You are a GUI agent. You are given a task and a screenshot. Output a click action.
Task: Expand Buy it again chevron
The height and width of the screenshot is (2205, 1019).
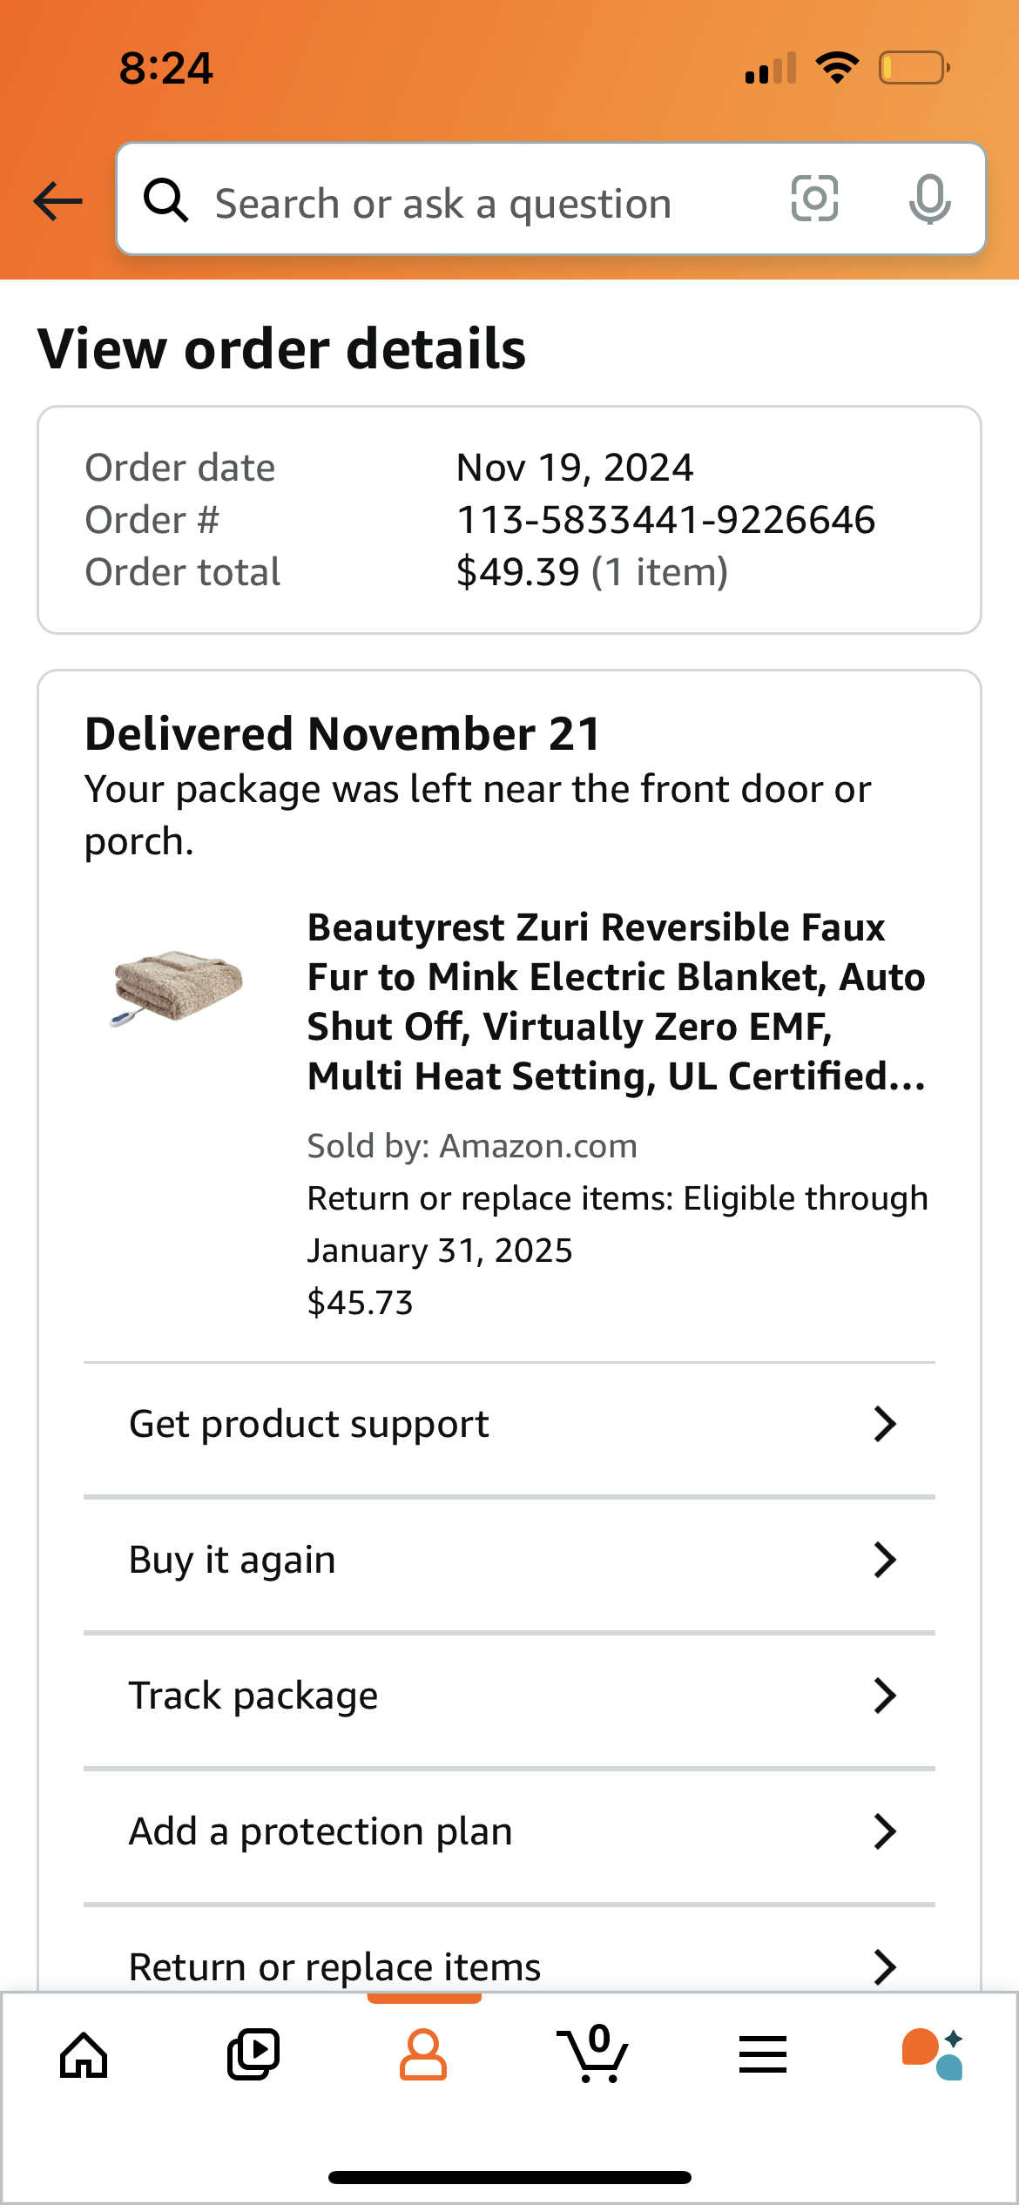pos(885,1560)
